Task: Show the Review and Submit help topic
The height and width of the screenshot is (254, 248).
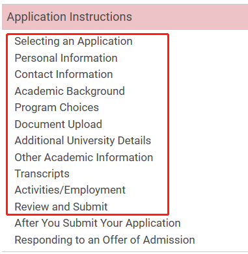Action: (61, 207)
